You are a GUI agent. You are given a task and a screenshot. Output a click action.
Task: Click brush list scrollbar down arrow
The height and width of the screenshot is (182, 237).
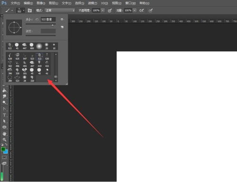[56, 81]
